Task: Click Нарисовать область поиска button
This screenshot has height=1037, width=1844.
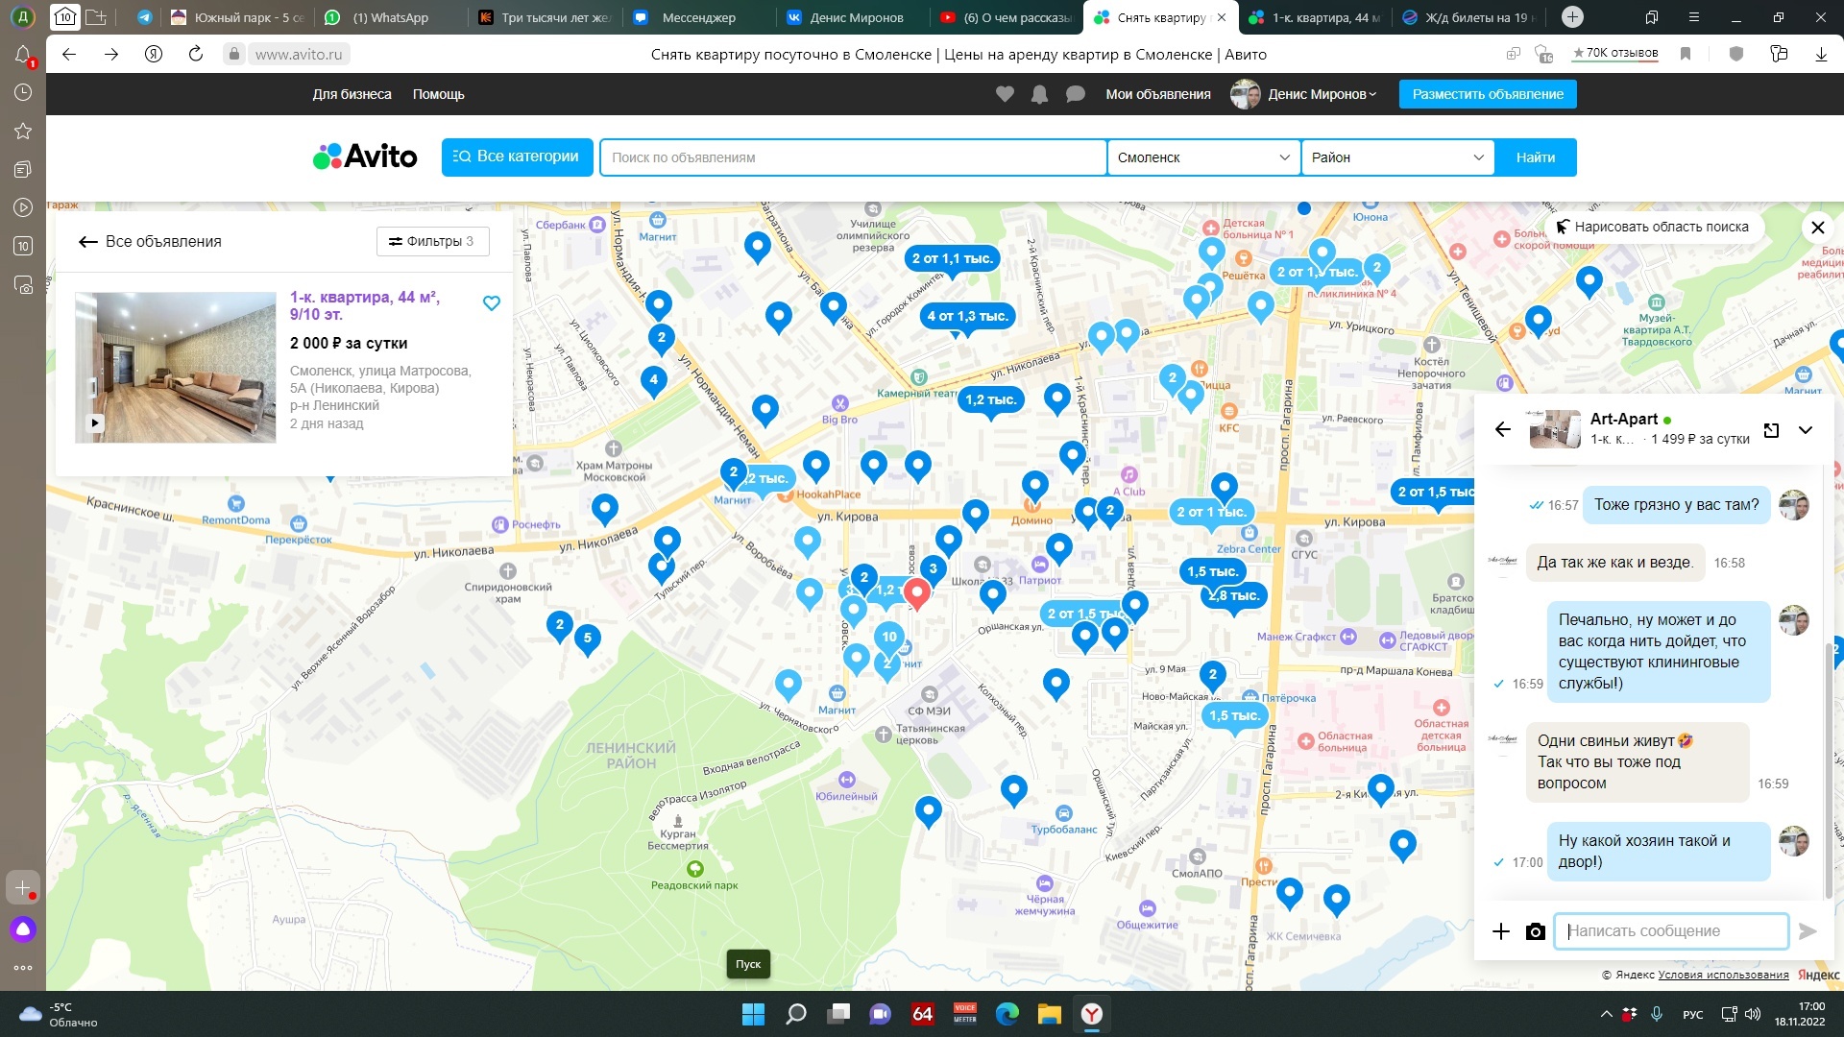Action: click(x=1652, y=228)
